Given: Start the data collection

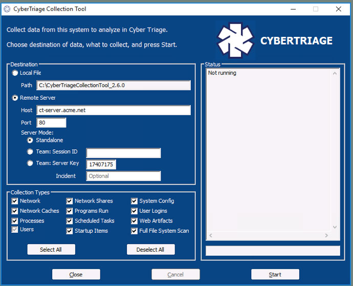Looking at the screenshot, I should pyautogui.click(x=275, y=275).
